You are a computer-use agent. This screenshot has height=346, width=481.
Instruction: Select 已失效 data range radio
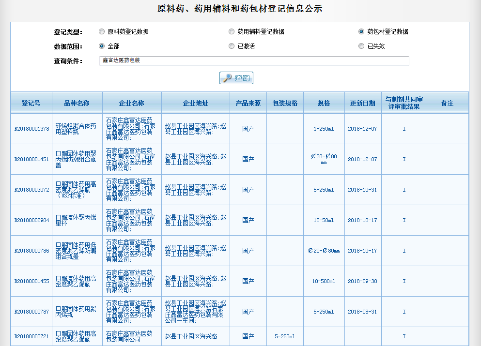[361, 46]
